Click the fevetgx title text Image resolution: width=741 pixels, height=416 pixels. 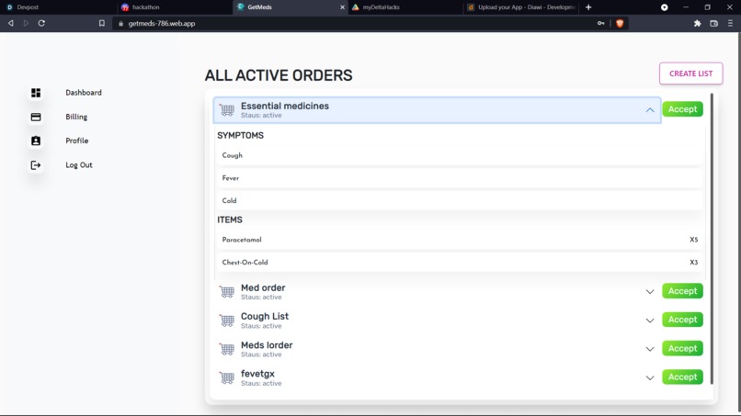(257, 374)
